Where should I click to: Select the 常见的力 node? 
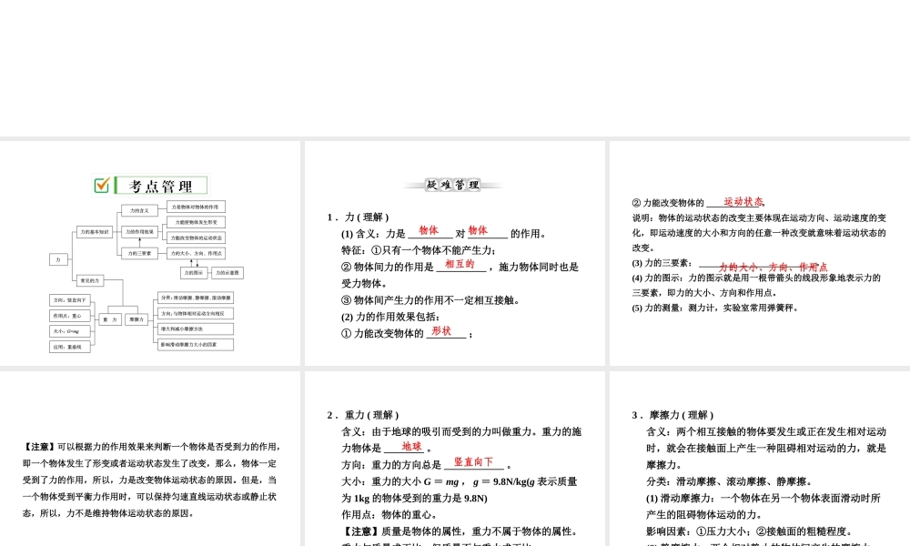90,280
